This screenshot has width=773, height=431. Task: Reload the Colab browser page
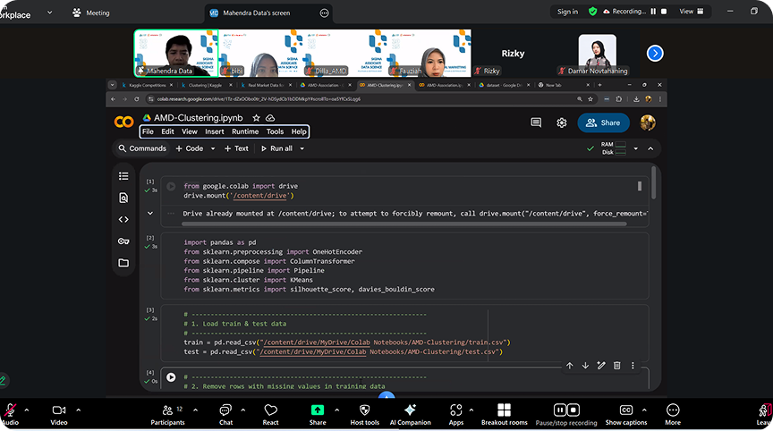pyautogui.click(x=137, y=99)
